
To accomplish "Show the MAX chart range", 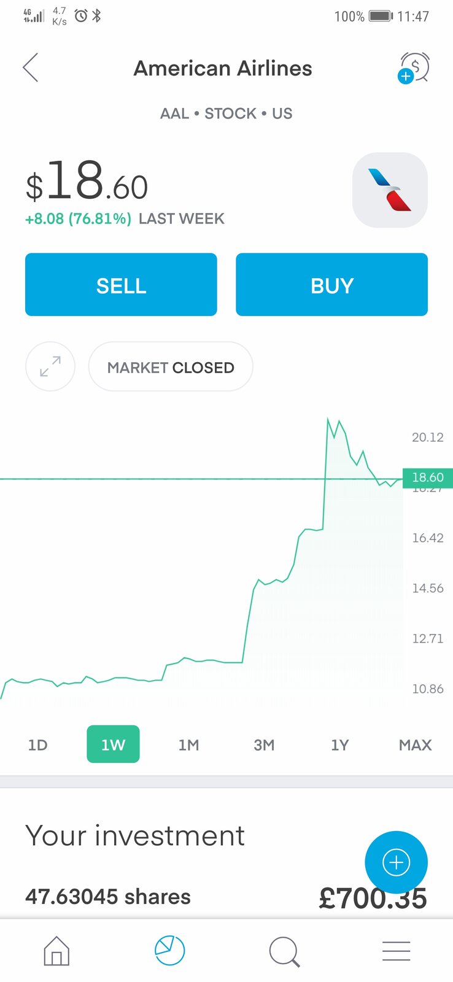I will (x=415, y=744).
